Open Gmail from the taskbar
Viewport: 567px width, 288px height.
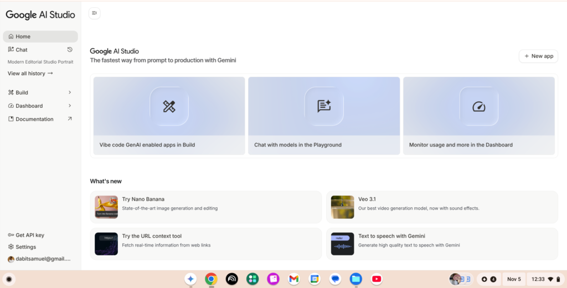tap(294, 279)
